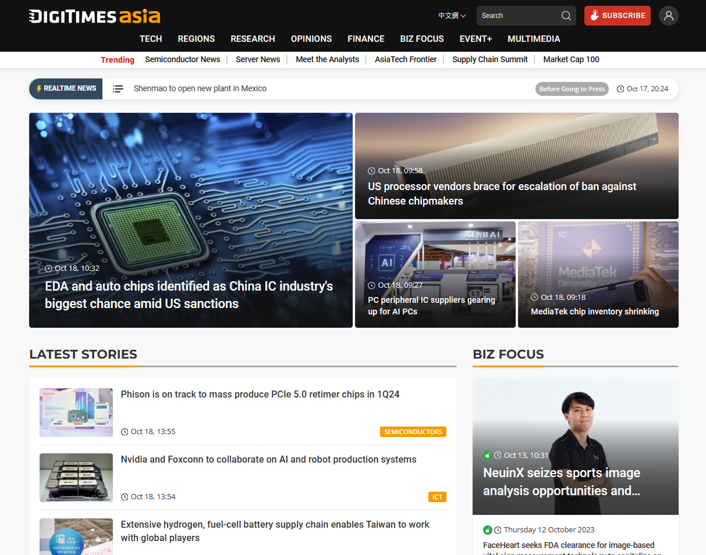This screenshot has height=555, width=706.
Task: Open Extensive hydrogen fuel-cell battery article
Action: click(x=275, y=531)
